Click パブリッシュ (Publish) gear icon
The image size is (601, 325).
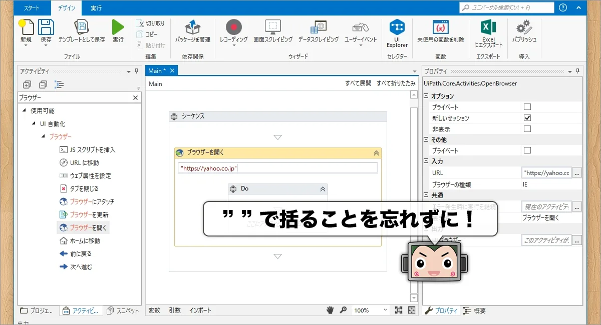tap(524, 27)
